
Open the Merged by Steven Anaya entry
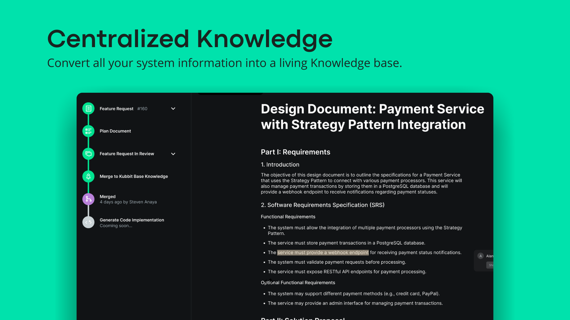click(128, 199)
